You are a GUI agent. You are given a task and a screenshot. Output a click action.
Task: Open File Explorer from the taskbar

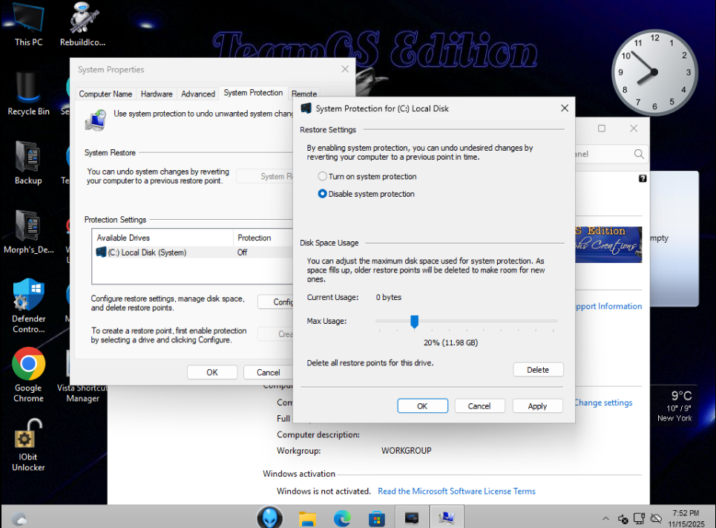pyautogui.click(x=308, y=518)
